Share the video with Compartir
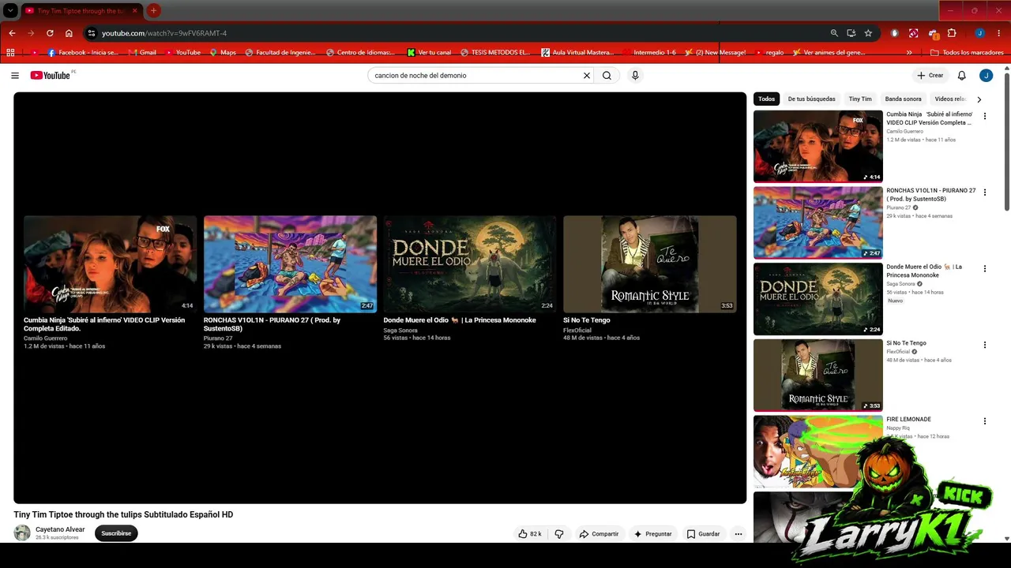1011x568 pixels. click(x=599, y=534)
